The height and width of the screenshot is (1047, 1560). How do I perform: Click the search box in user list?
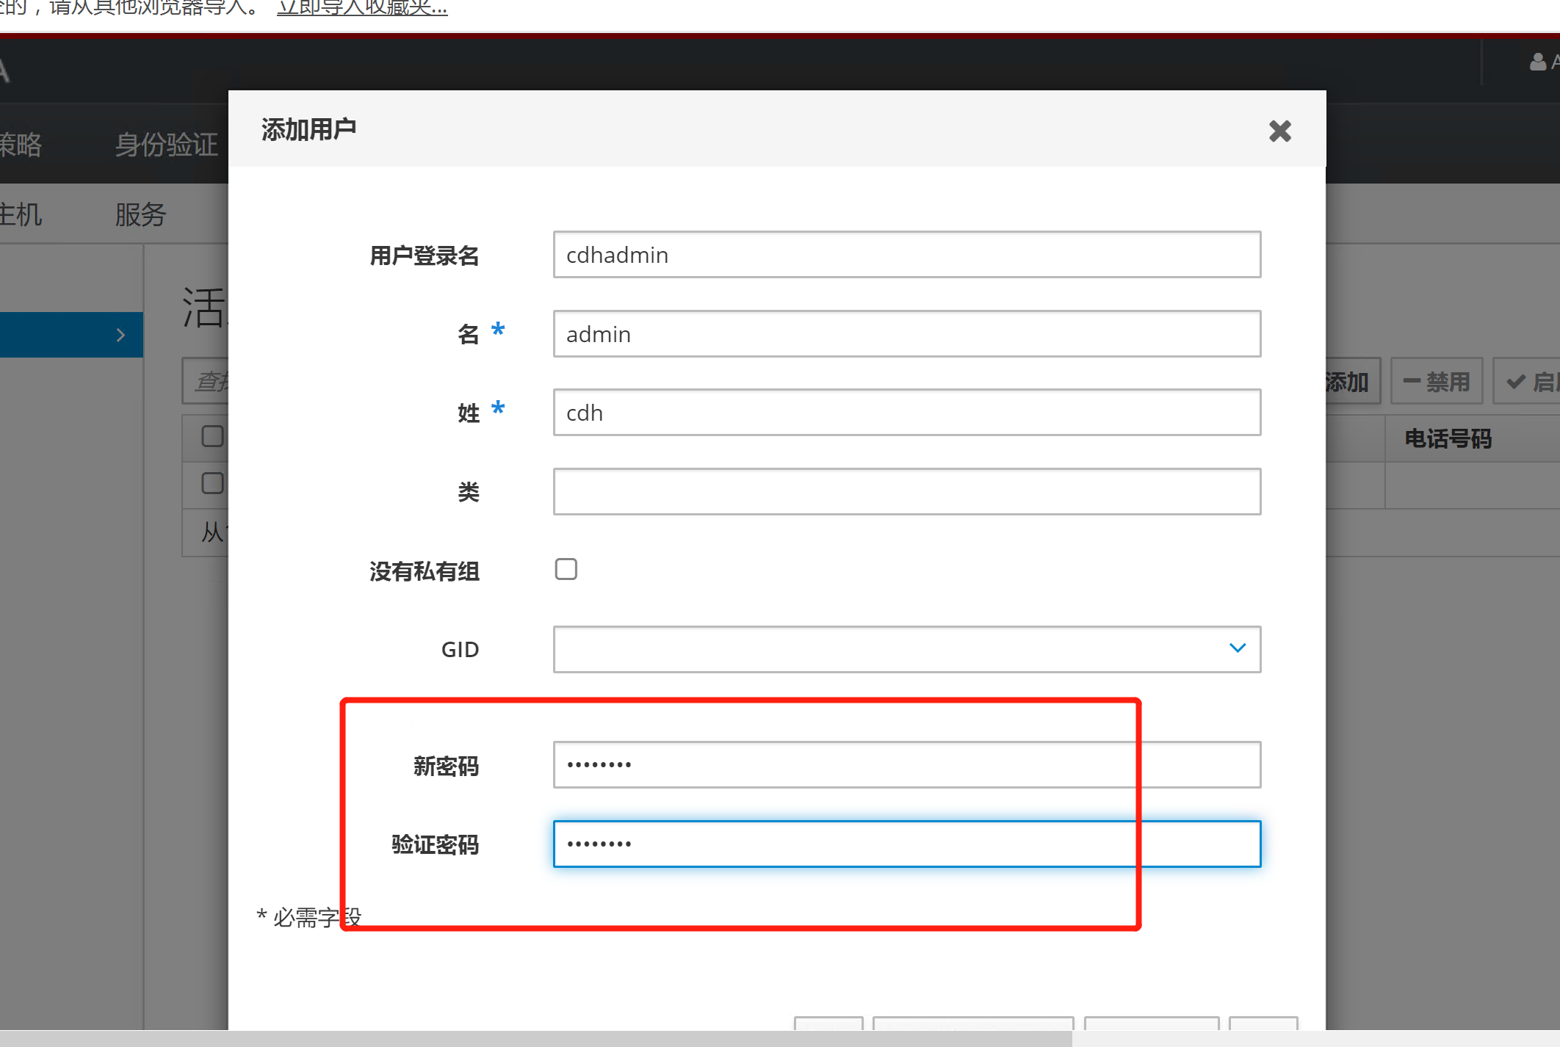(206, 381)
